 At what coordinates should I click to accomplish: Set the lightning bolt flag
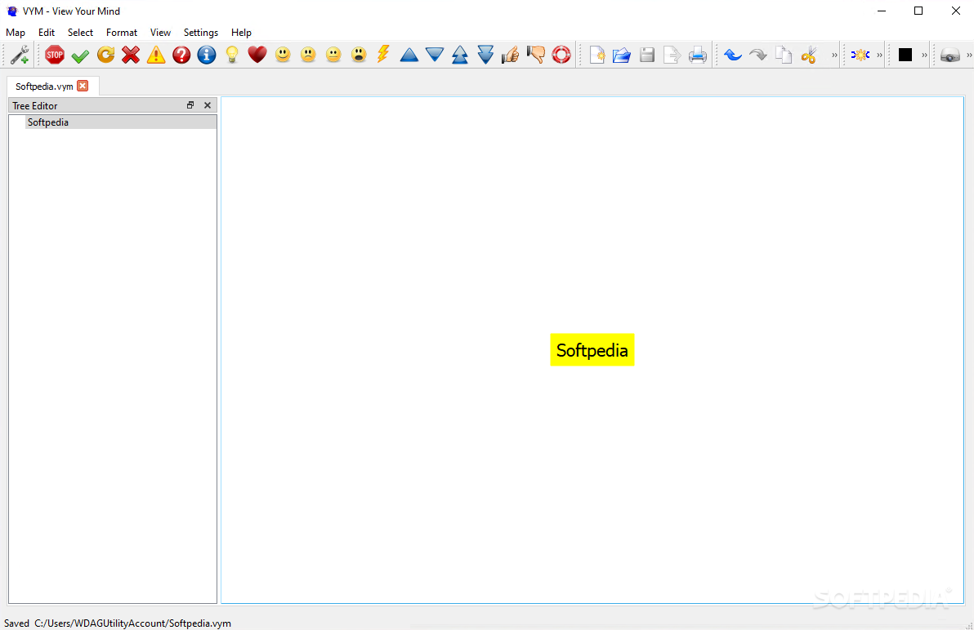tap(383, 55)
